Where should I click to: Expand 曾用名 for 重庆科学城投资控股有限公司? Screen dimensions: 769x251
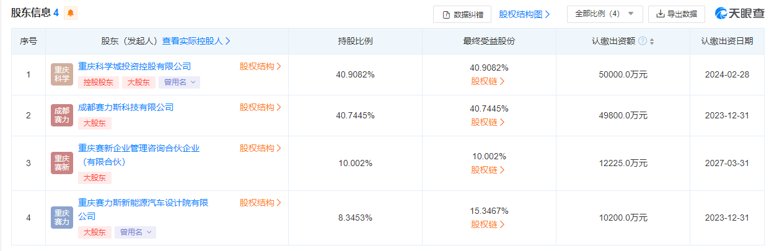[x=179, y=82]
